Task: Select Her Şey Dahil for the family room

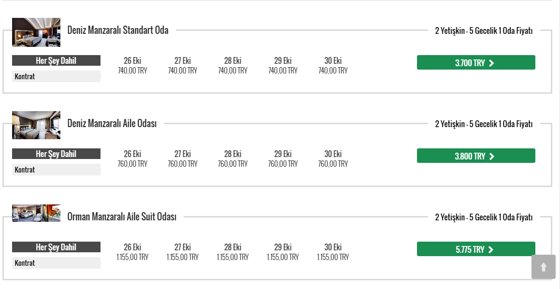Action: 56,154
